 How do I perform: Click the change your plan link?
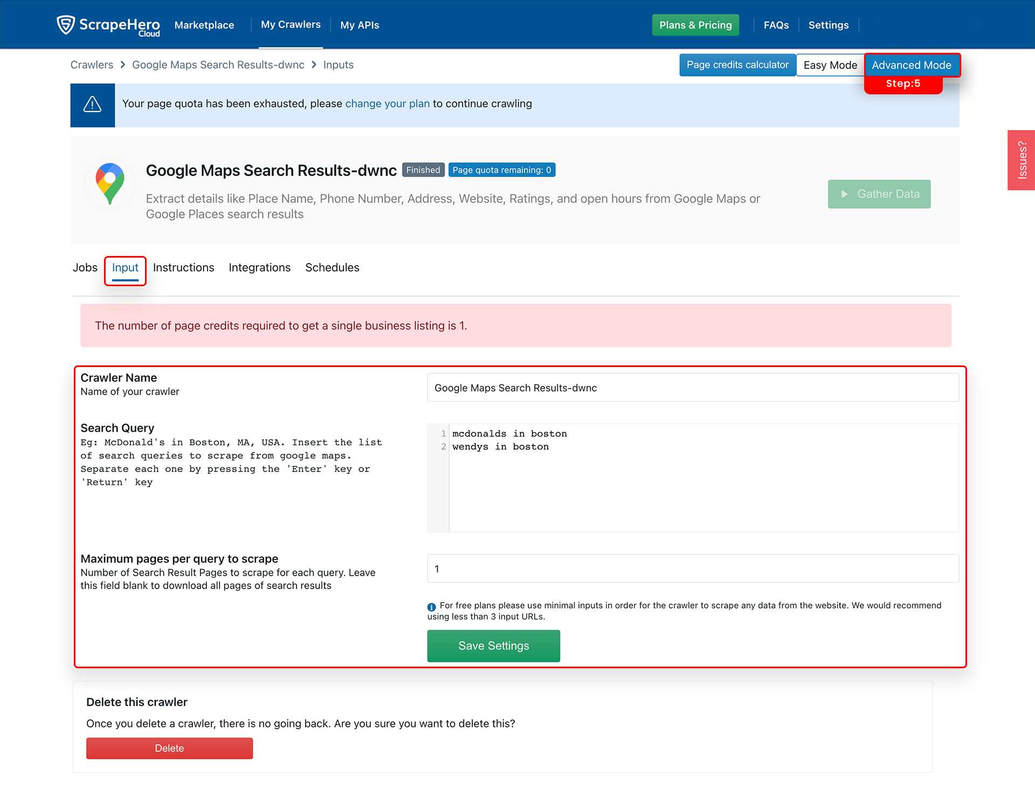coord(388,103)
